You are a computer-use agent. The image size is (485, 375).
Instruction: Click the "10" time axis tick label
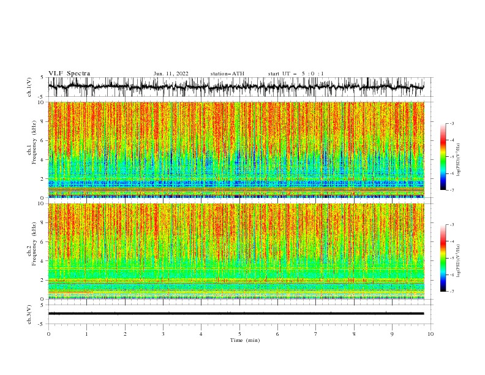(x=430, y=334)
